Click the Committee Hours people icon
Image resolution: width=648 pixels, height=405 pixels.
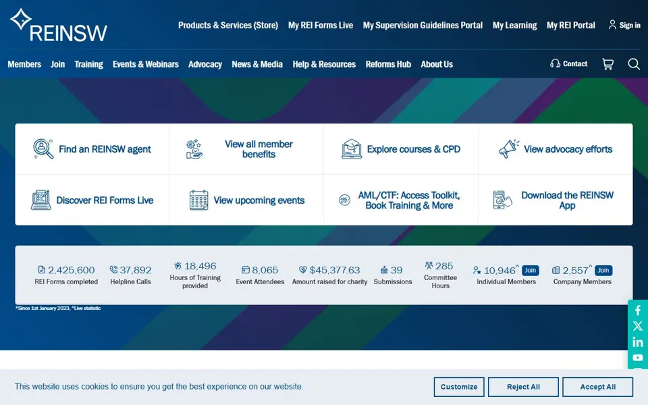coord(429,265)
